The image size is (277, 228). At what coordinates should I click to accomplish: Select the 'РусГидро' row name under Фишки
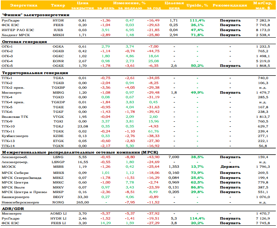(x=10, y=20)
